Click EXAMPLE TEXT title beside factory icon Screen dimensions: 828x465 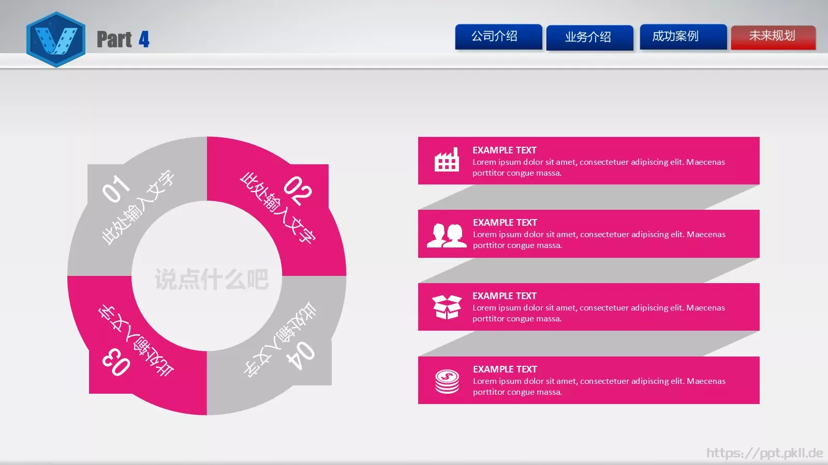(x=505, y=150)
